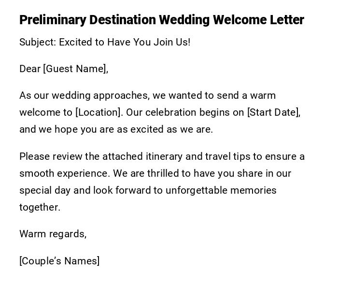The width and height of the screenshot is (338, 291).
Task: Click 'Join Us!' in the subject line
Action: coord(172,42)
